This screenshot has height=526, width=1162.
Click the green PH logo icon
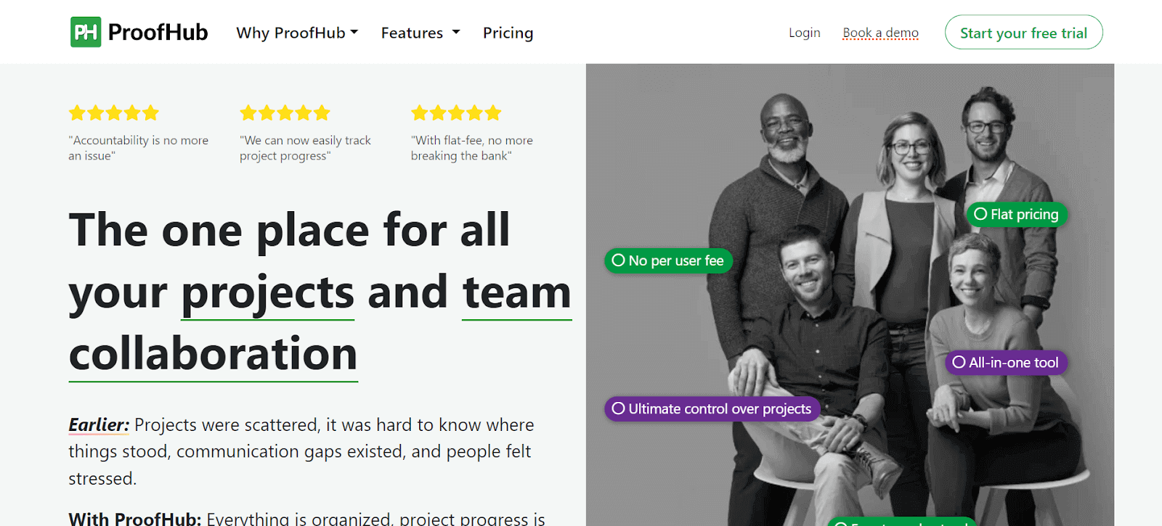click(x=86, y=32)
